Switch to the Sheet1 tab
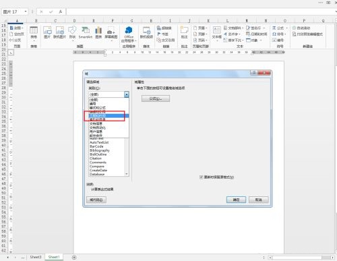The image size is (337, 261). 54,257
